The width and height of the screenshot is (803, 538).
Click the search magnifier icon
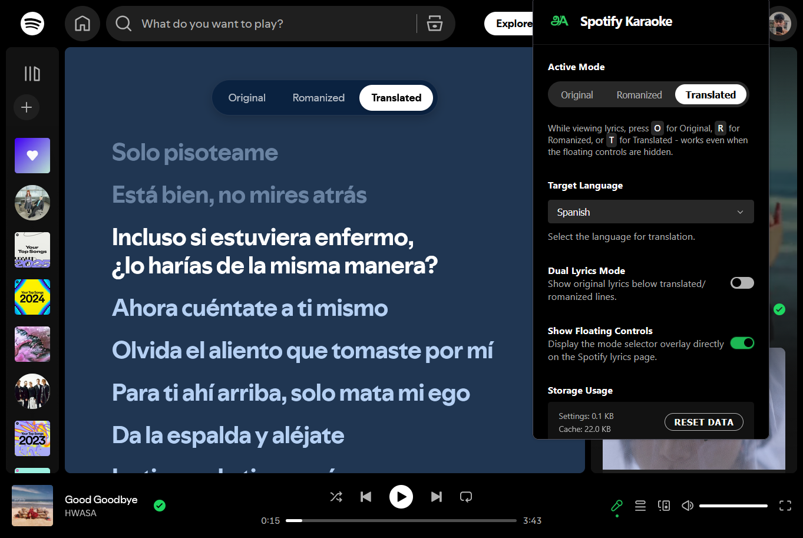(124, 24)
